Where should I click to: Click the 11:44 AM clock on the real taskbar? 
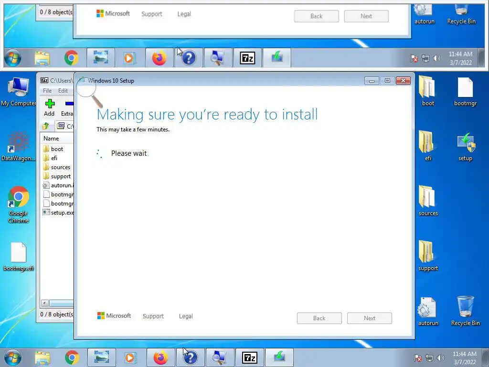(465, 358)
